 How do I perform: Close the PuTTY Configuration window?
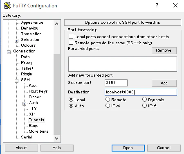(x=175, y=5)
